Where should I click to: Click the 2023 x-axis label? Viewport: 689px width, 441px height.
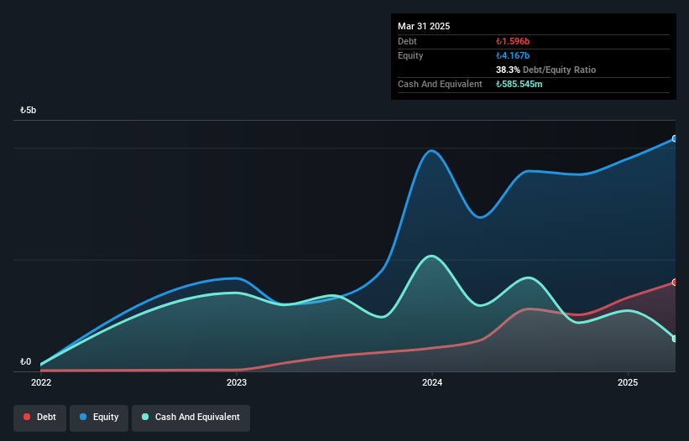[237, 382]
